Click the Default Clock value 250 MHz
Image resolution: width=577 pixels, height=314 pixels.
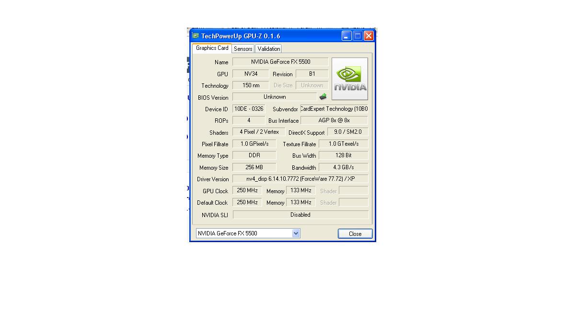pos(247,202)
